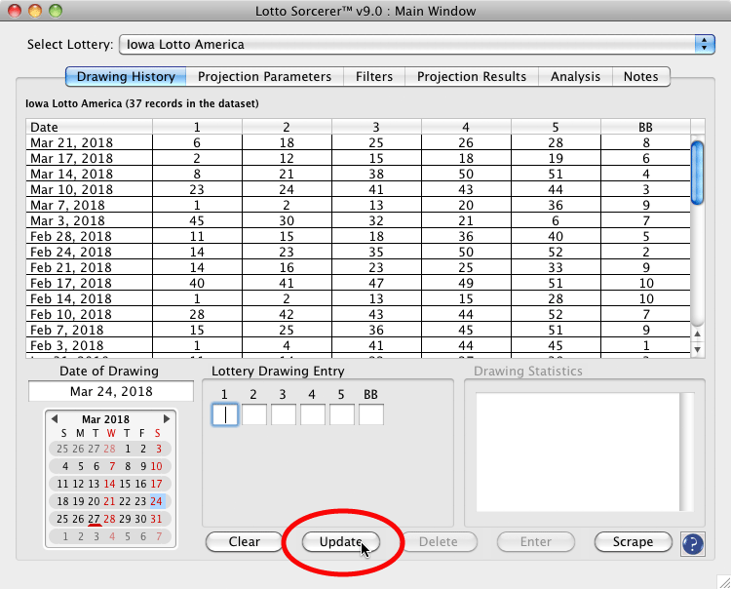This screenshot has width=731, height=589.
Task: Pick March 10 in the calendar
Action: pos(156,466)
